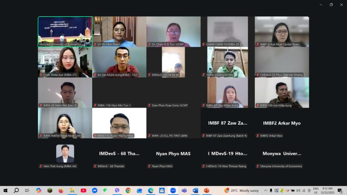Select Dr. Yin Mon Thant's video tile

pos(119,31)
